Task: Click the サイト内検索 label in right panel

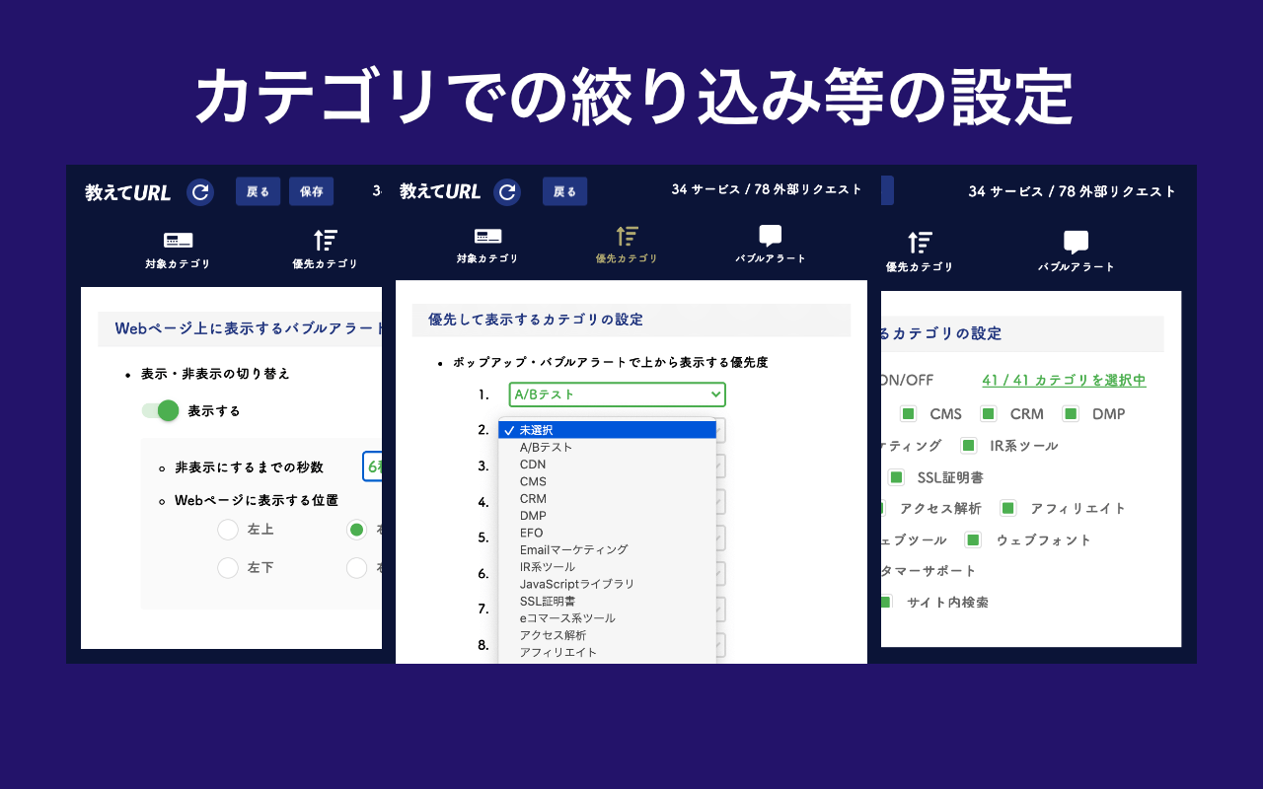Action: (x=947, y=602)
